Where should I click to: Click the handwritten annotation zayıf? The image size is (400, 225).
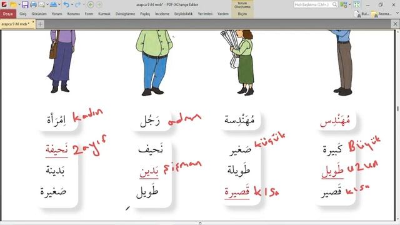89,146
